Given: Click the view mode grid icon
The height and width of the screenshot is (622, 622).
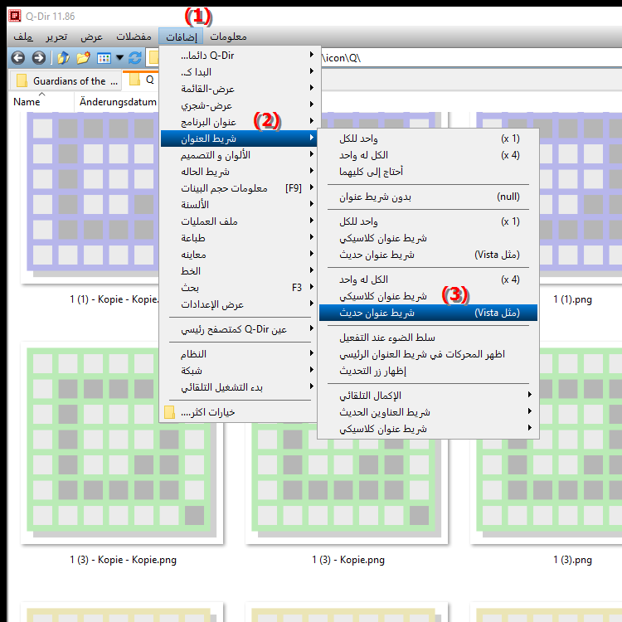Looking at the screenshot, I should point(104,58).
